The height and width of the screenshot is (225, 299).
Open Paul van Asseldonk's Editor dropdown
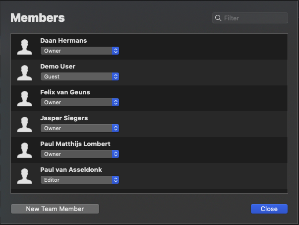pos(79,180)
